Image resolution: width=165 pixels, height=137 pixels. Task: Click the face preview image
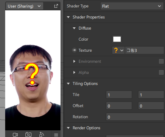coord(33,70)
